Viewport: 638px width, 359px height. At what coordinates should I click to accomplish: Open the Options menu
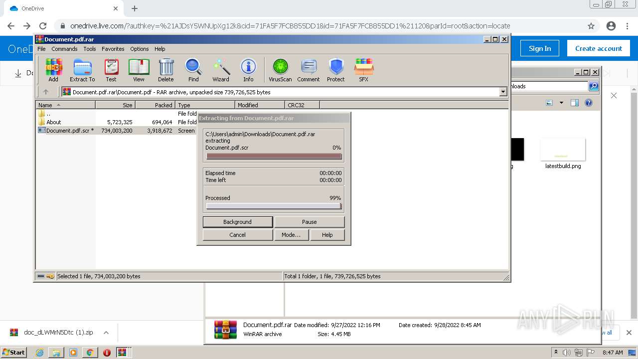pos(140,49)
